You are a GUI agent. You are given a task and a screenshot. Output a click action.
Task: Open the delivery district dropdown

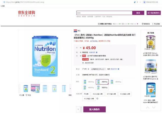click(98, 69)
